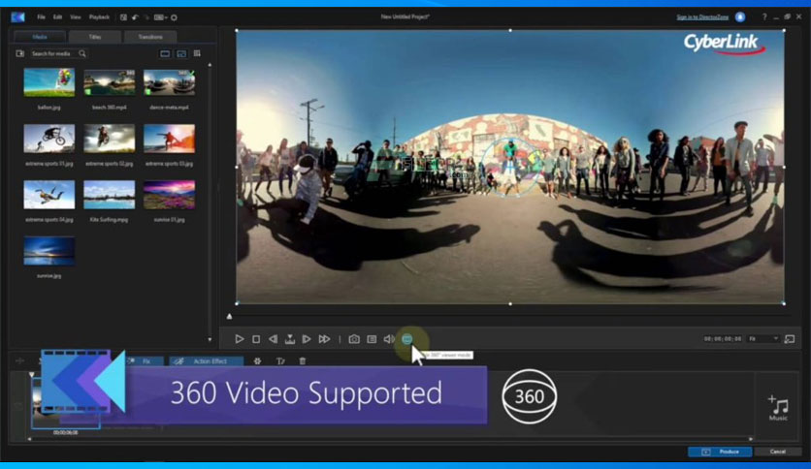Switch to the Titles tab
811x469 pixels.
[95, 37]
